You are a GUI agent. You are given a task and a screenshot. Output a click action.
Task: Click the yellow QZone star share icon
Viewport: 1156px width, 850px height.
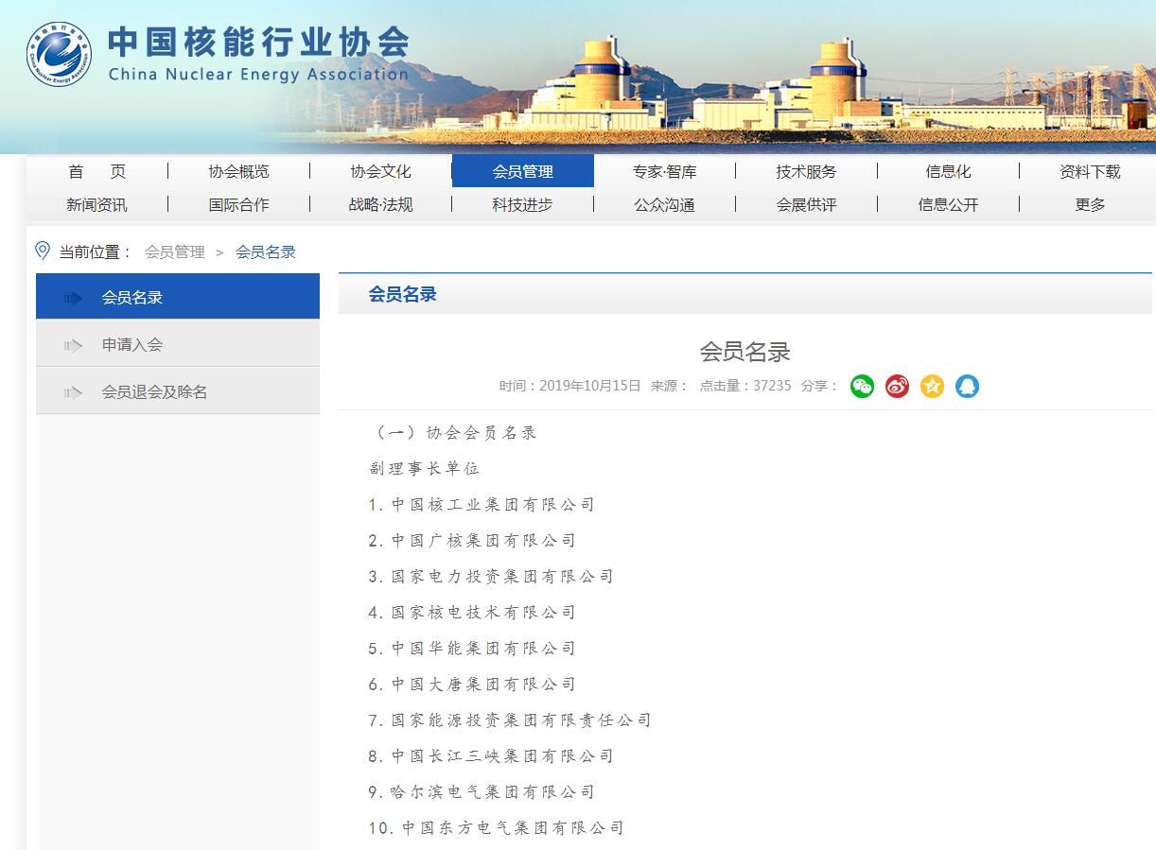point(932,386)
